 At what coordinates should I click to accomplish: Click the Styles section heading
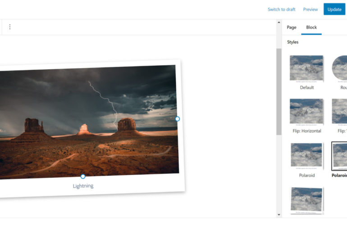[293, 42]
